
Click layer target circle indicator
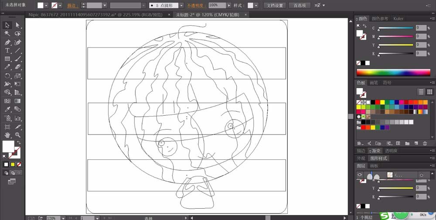point(422,175)
